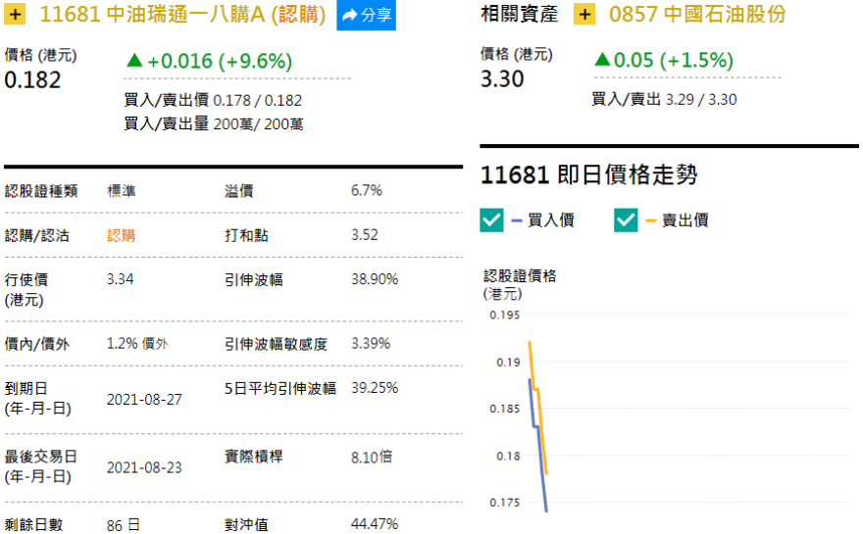Click the 引伸波幅 value 38.90%
This screenshot has height=534, width=863.
point(375,279)
